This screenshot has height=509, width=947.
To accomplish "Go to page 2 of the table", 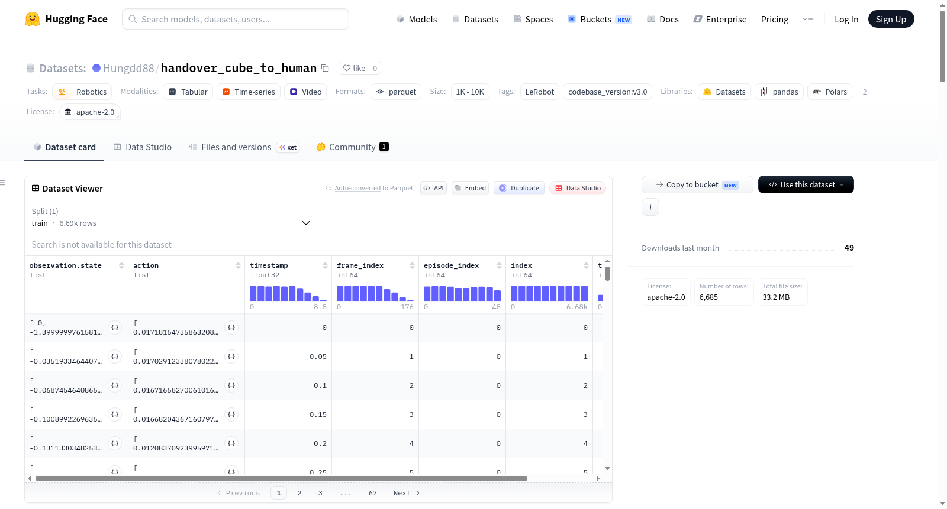I will [299, 493].
